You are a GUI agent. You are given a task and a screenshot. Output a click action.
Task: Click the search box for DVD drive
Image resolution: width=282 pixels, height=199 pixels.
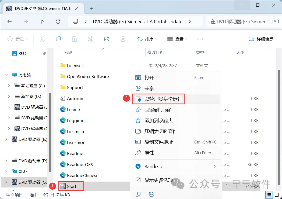[244, 22]
